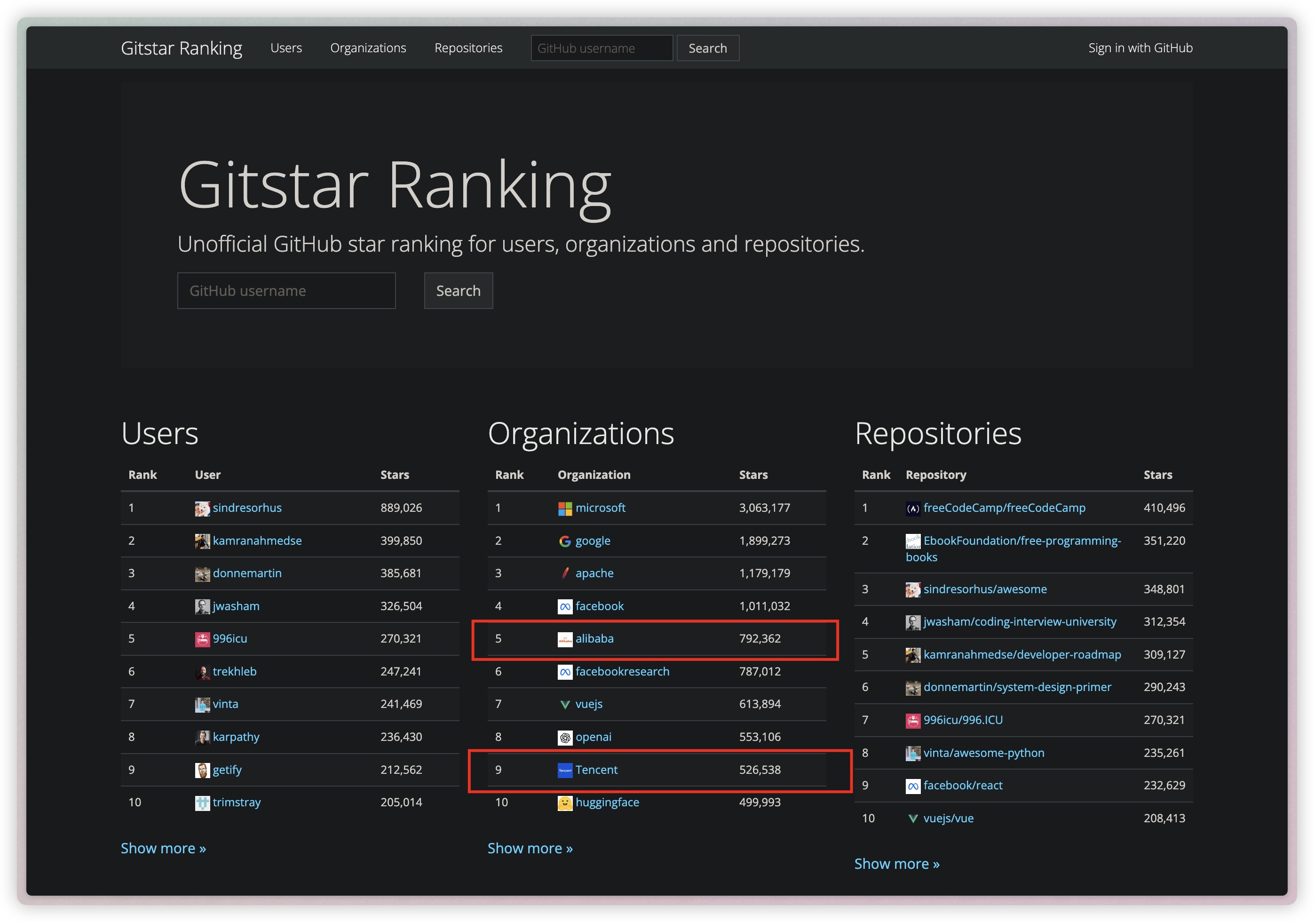
Task: Open EbookFoundation/free-programming-books link
Action: click(x=1013, y=549)
